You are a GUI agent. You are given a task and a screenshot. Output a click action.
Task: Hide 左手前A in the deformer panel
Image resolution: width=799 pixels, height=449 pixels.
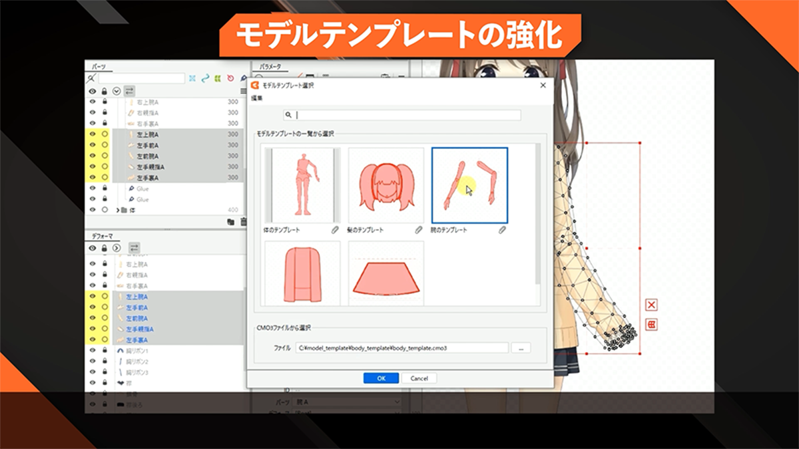click(93, 307)
